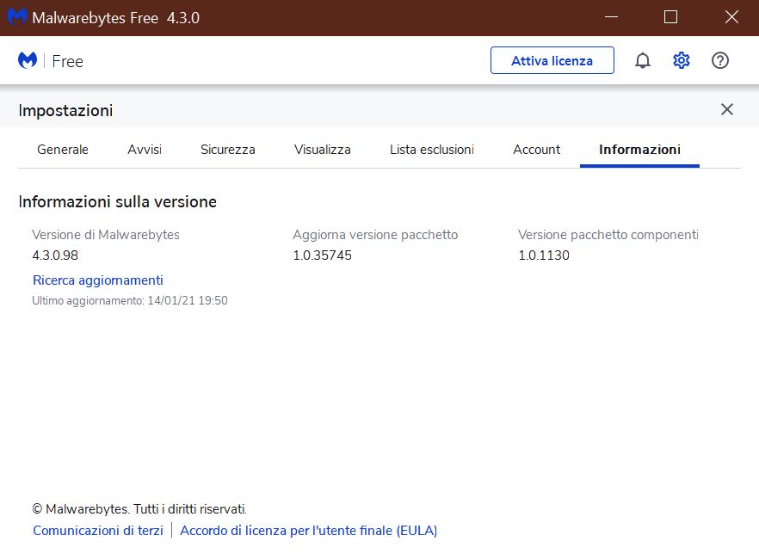Image resolution: width=759 pixels, height=560 pixels.
Task: Select the Informazioni tab
Action: point(639,150)
